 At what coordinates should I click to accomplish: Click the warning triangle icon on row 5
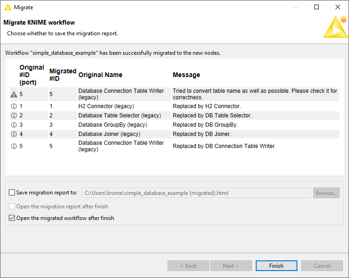coord(14,94)
